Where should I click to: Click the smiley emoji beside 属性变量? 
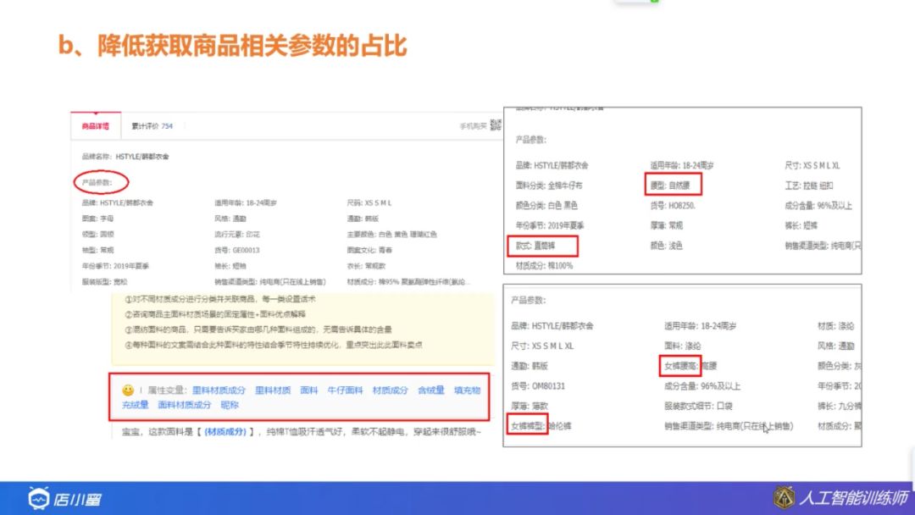click(x=126, y=388)
